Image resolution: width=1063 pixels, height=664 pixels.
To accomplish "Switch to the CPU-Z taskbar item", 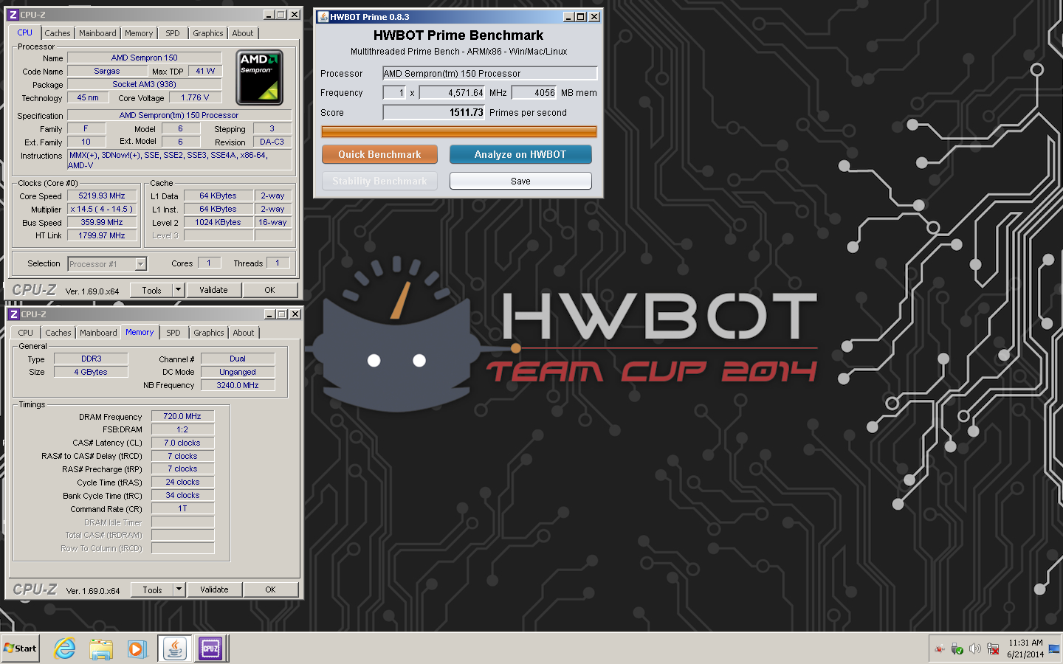I will tap(210, 649).
